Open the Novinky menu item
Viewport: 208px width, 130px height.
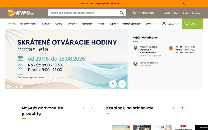[x=12, y=24]
